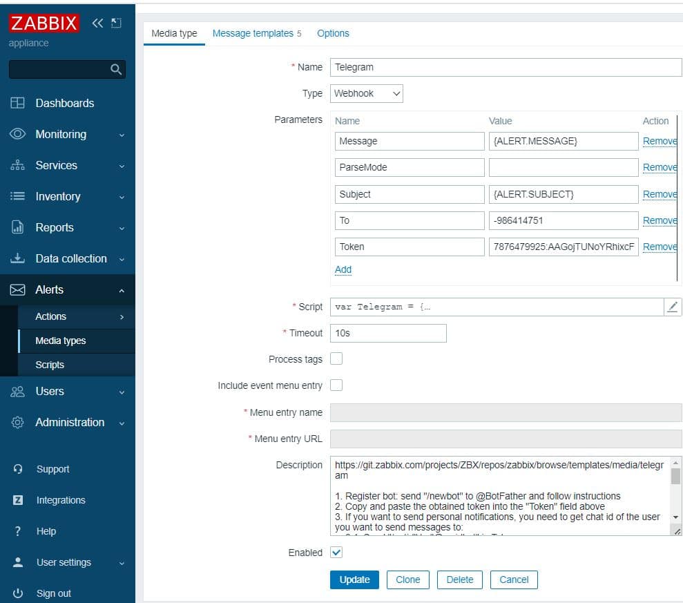Expand the Administration menu chevron
This screenshot has width=683, height=603.
(x=122, y=423)
